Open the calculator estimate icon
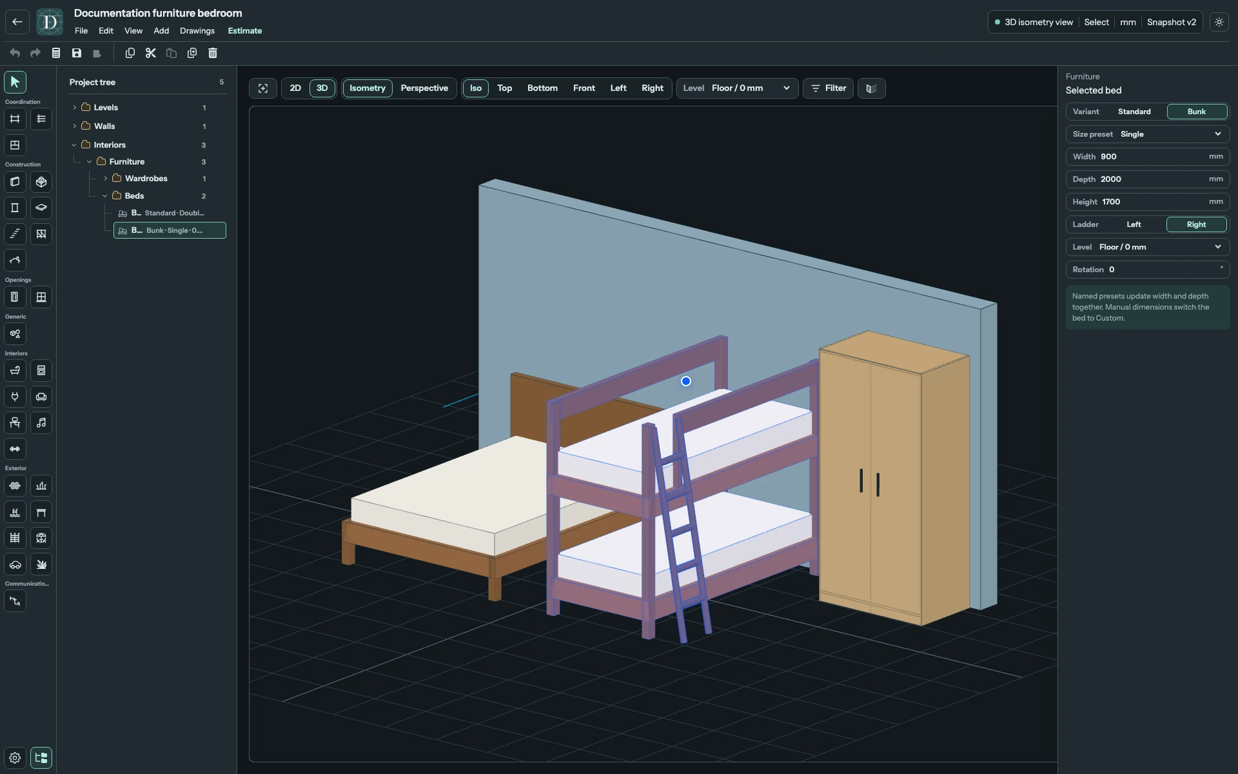1238x774 pixels. tap(56, 53)
